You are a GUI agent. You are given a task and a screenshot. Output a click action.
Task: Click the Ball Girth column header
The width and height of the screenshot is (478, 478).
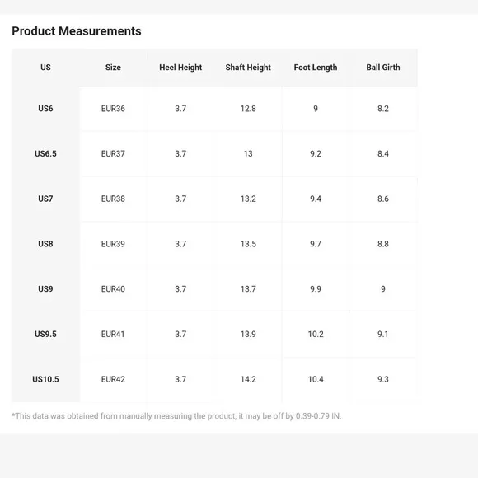pos(383,68)
